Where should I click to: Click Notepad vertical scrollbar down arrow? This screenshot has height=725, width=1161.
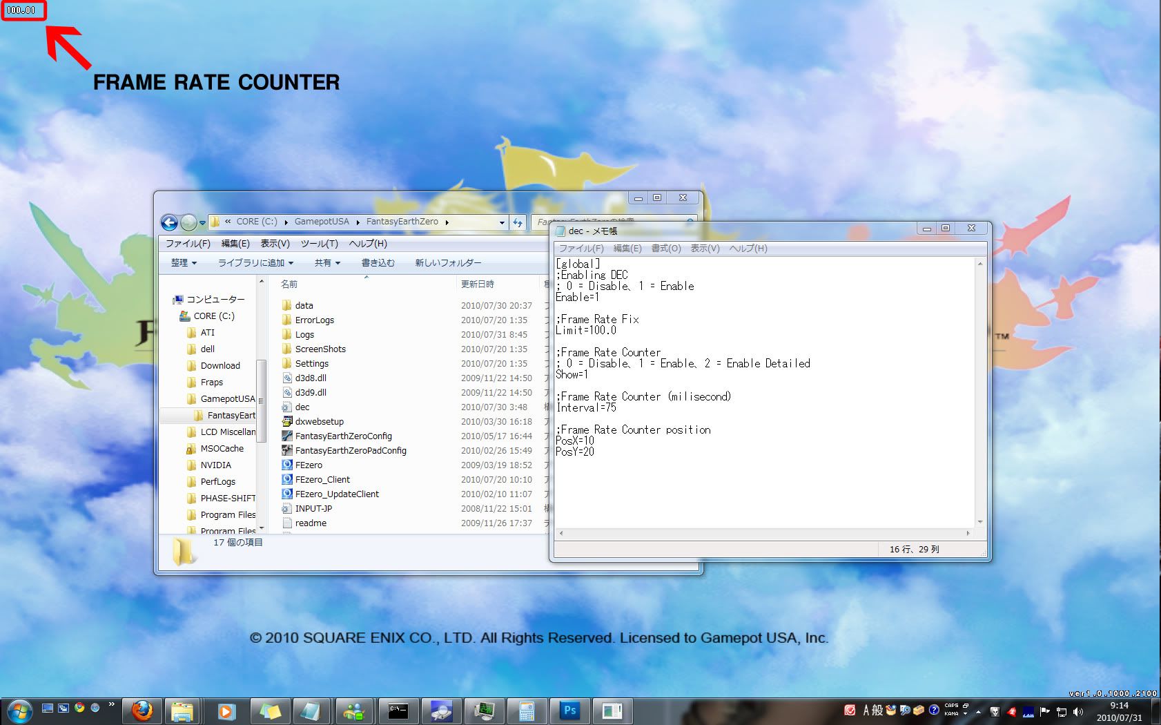[x=980, y=522]
